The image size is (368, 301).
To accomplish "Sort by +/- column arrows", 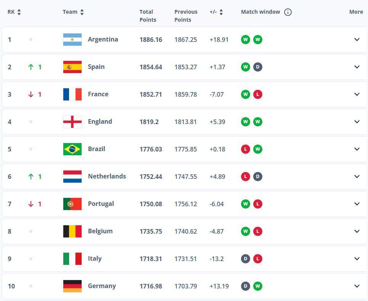I will point(221,12).
